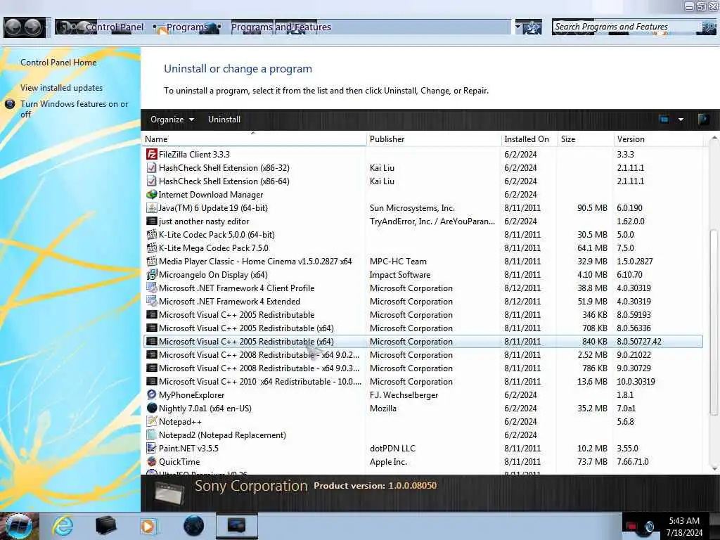Click the Media Player Classic icon
Screen dimensions: 720x540
coord(152,261)
